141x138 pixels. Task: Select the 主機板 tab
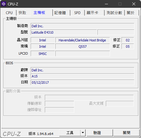42,13
